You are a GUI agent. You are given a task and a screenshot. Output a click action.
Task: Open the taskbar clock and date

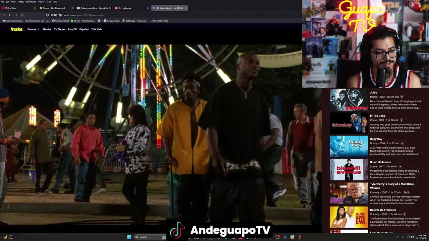[421, 237]
